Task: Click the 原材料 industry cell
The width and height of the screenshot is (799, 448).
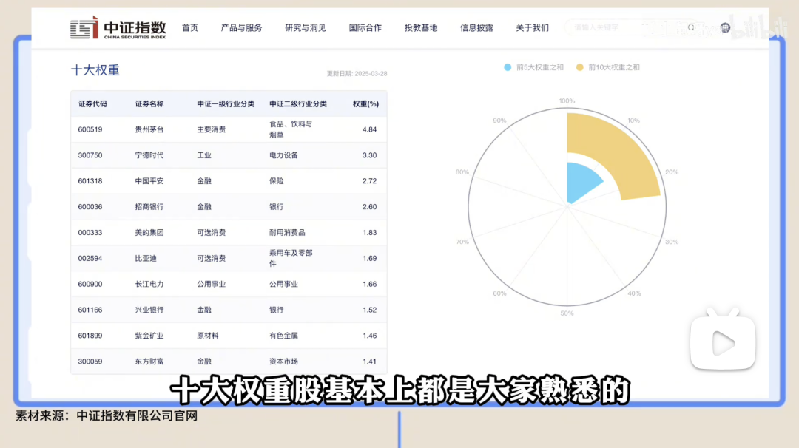Action: (x=208, y=336)
